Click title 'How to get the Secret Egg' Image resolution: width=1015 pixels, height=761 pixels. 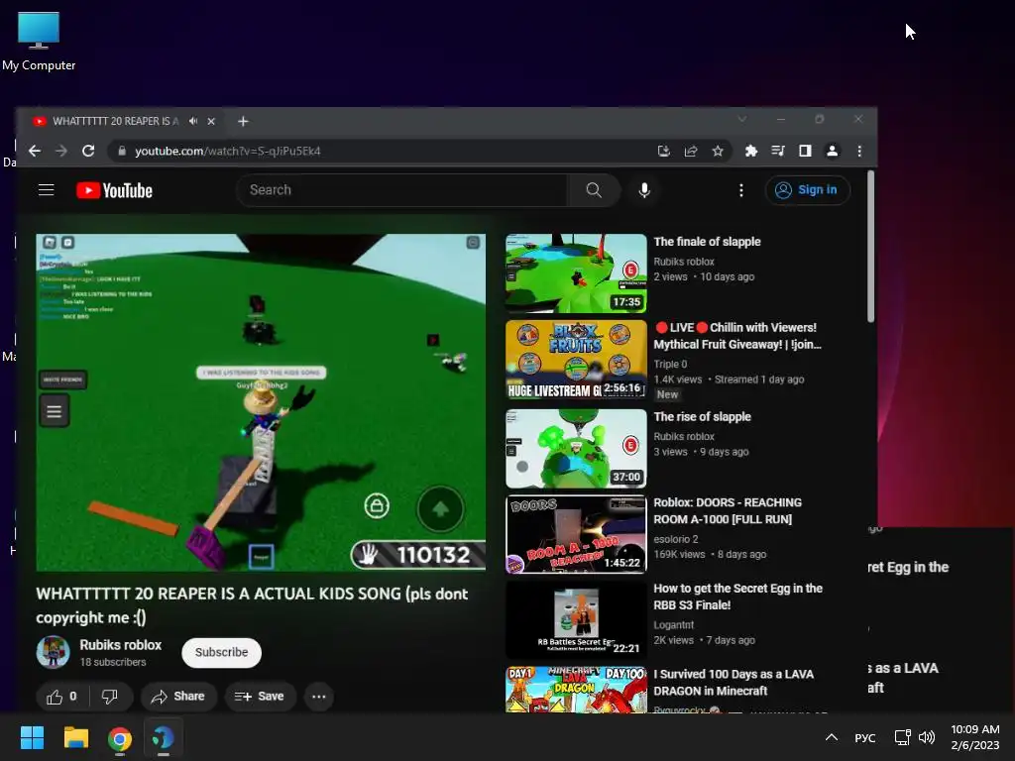point(737,597)
